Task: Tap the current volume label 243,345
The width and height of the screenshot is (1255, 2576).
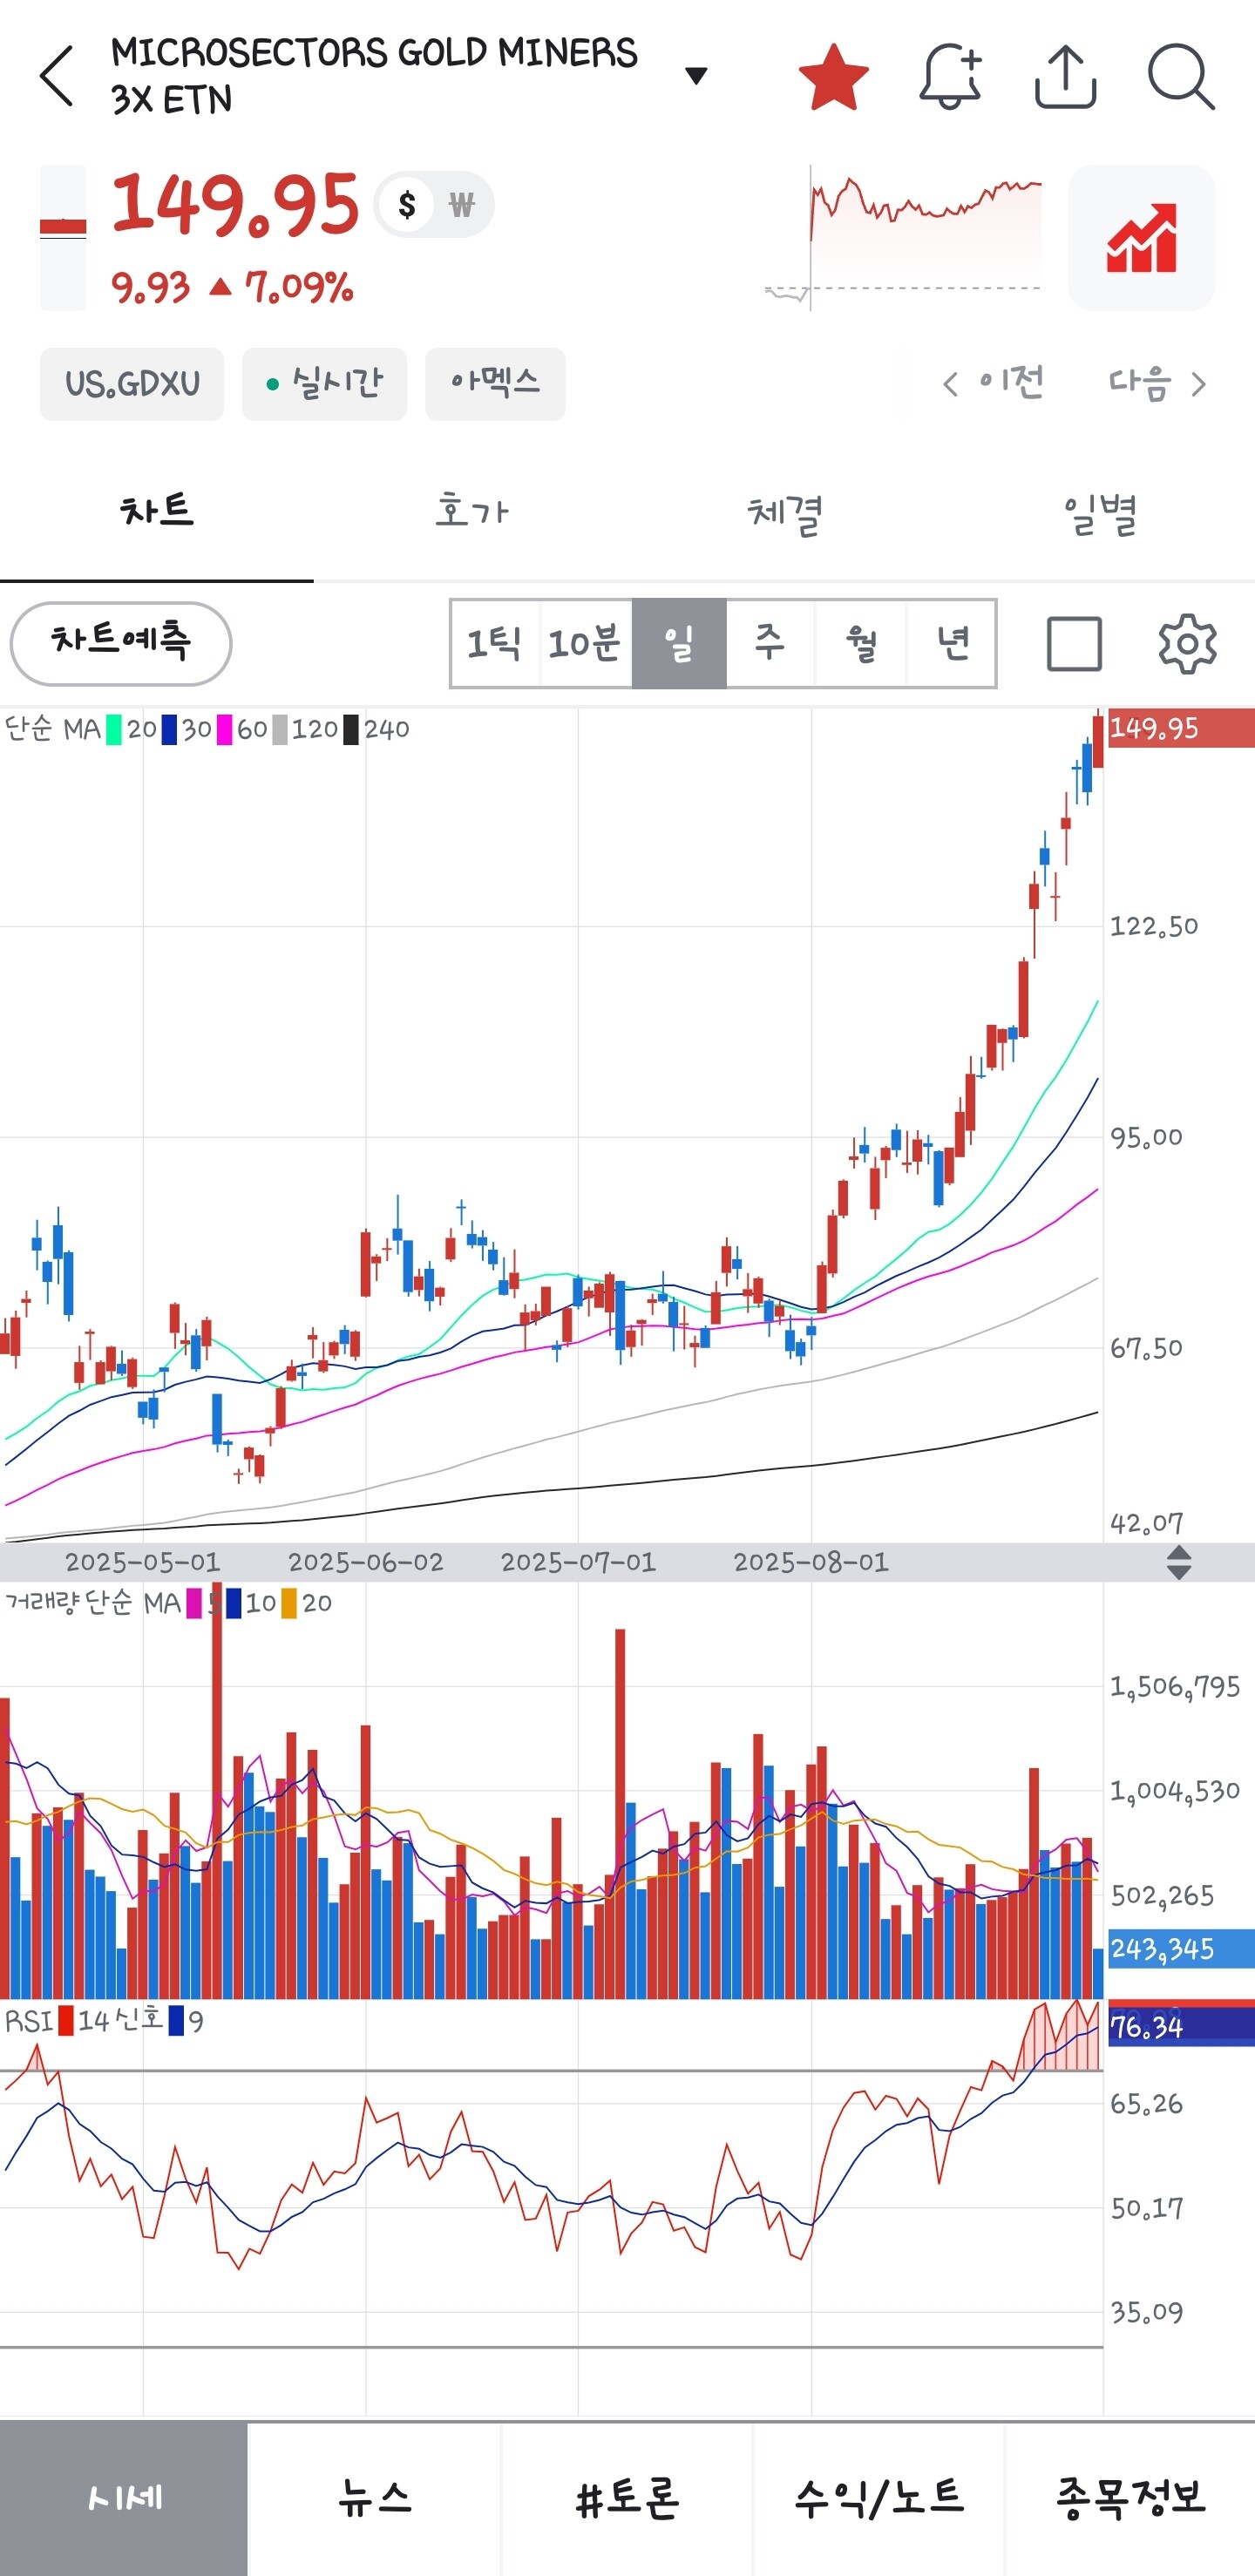Action: [x=1181, y=1948]
